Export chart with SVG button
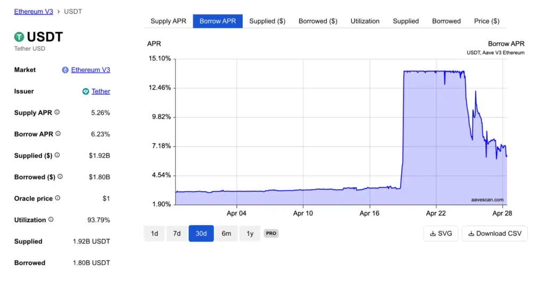The height and width of the screenshot is (281, 545). (441, 234)
